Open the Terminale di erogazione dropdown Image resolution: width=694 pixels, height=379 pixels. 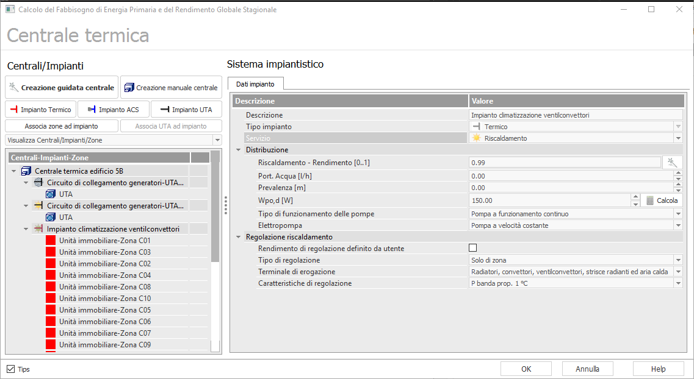point(678,272)
